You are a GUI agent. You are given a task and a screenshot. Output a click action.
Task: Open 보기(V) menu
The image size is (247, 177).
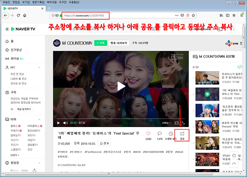coord(26,2)
